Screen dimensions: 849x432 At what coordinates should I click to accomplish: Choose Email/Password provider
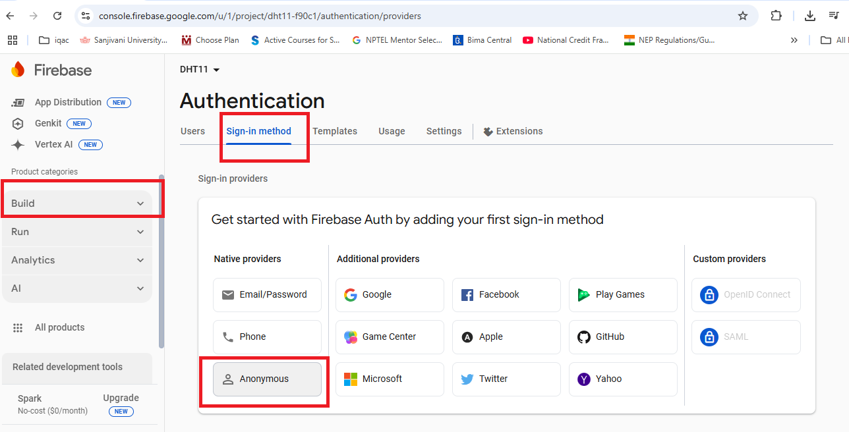point(267,295)
